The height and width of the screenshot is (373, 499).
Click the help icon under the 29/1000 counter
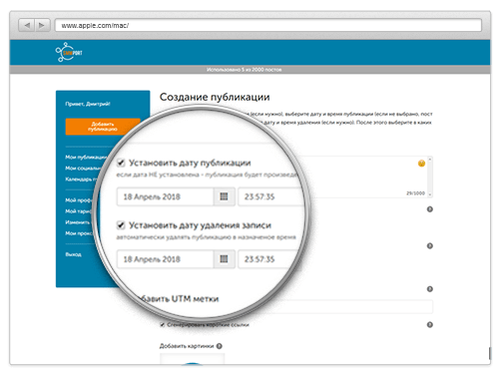click(x=430, y=209)
